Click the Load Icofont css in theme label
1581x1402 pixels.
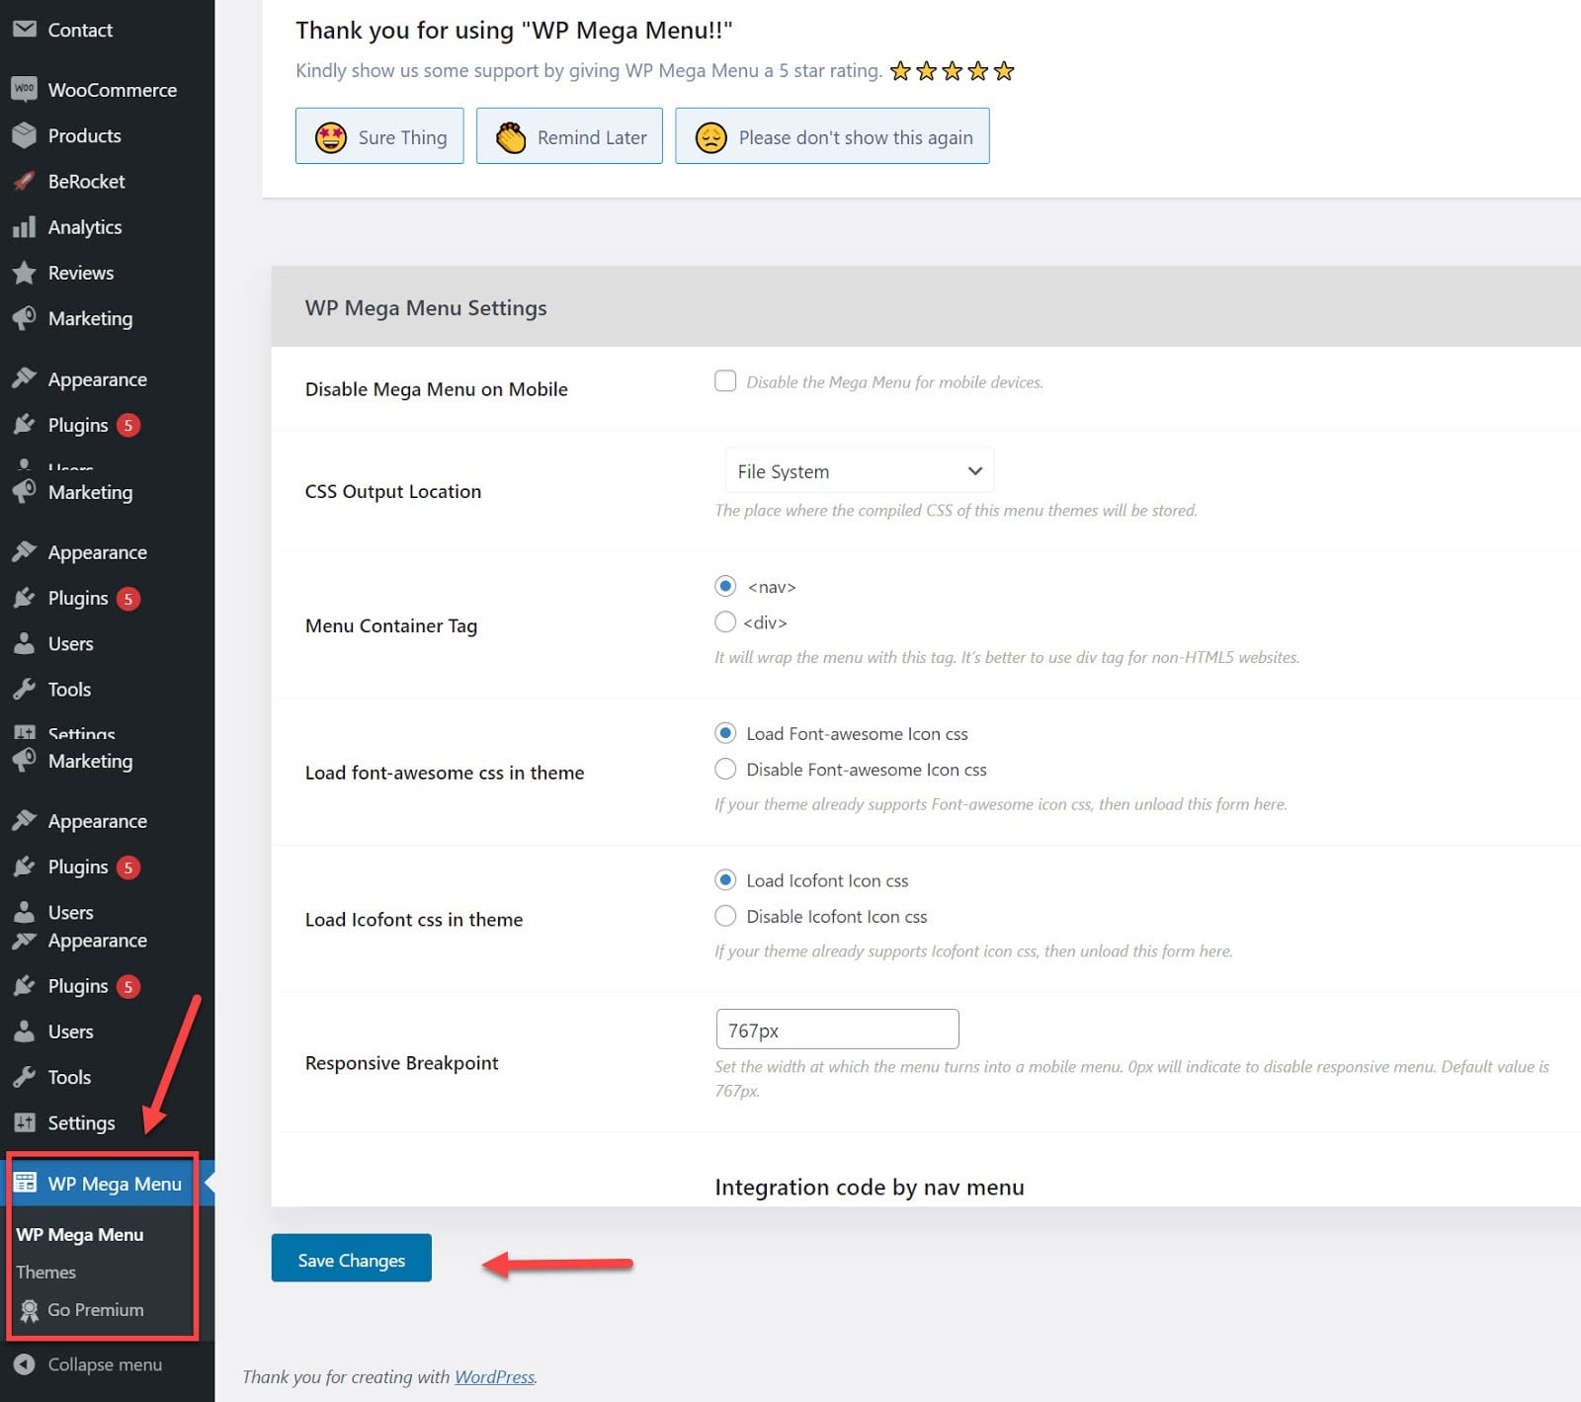pos(414,920)
